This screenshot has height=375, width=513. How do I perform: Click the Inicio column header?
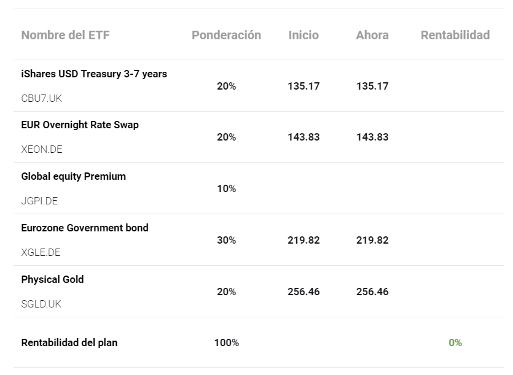pos(303,35)
